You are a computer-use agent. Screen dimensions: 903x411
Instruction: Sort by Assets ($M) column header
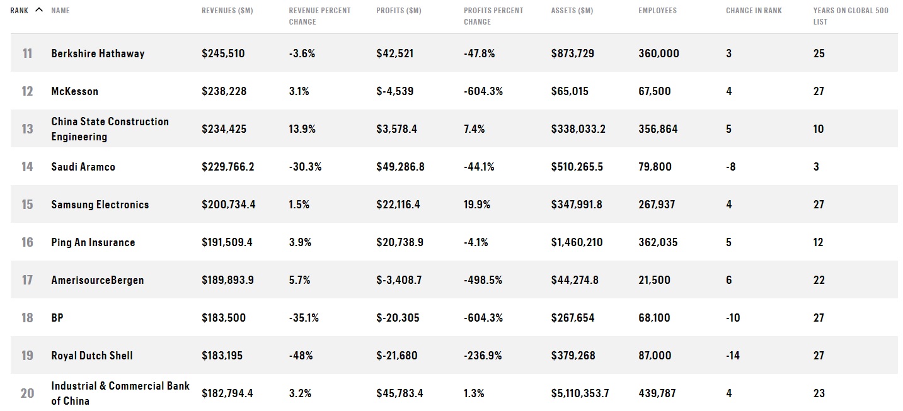click(572, 11)
